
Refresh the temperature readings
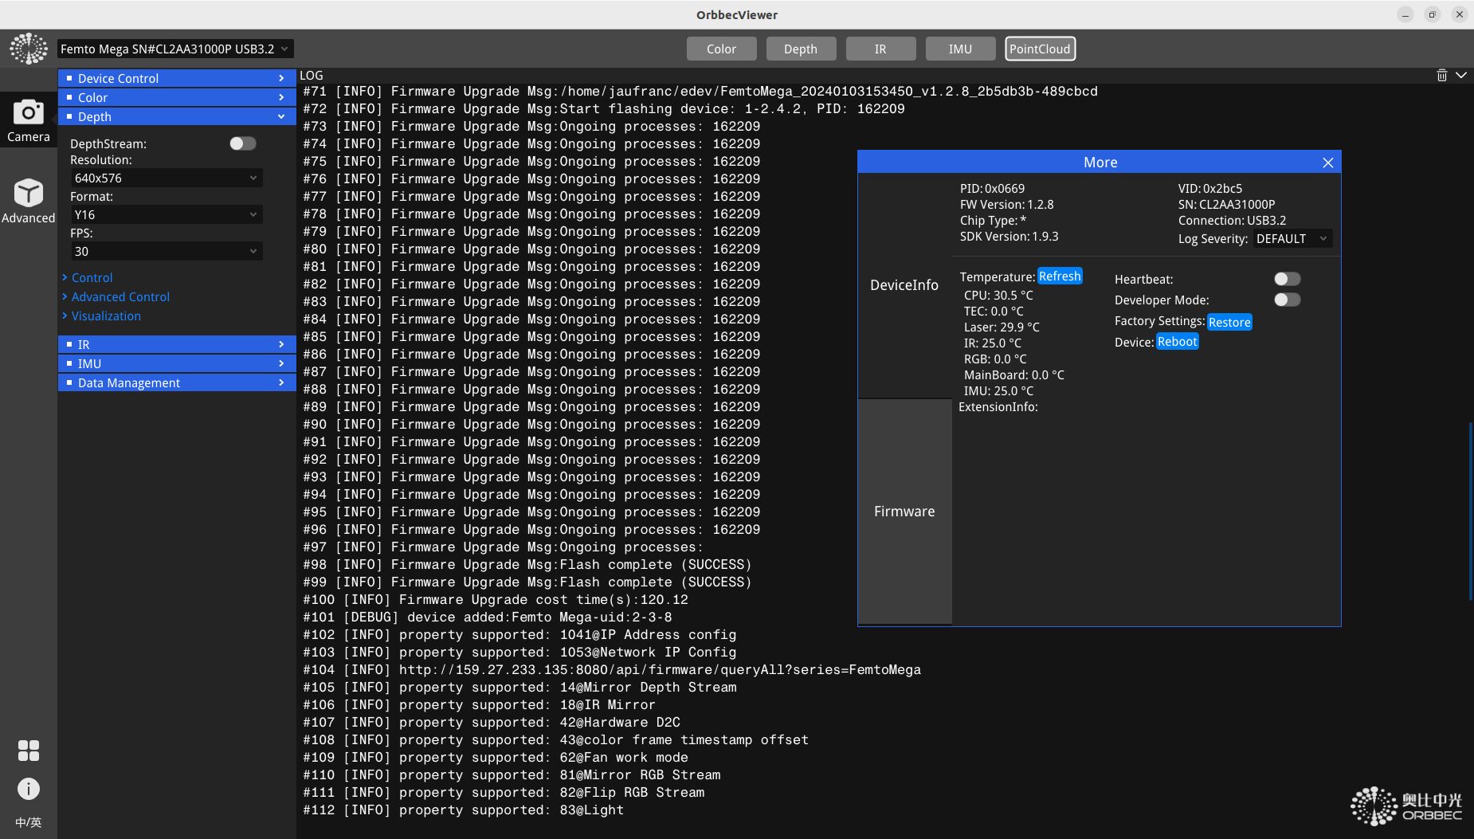1060,276
